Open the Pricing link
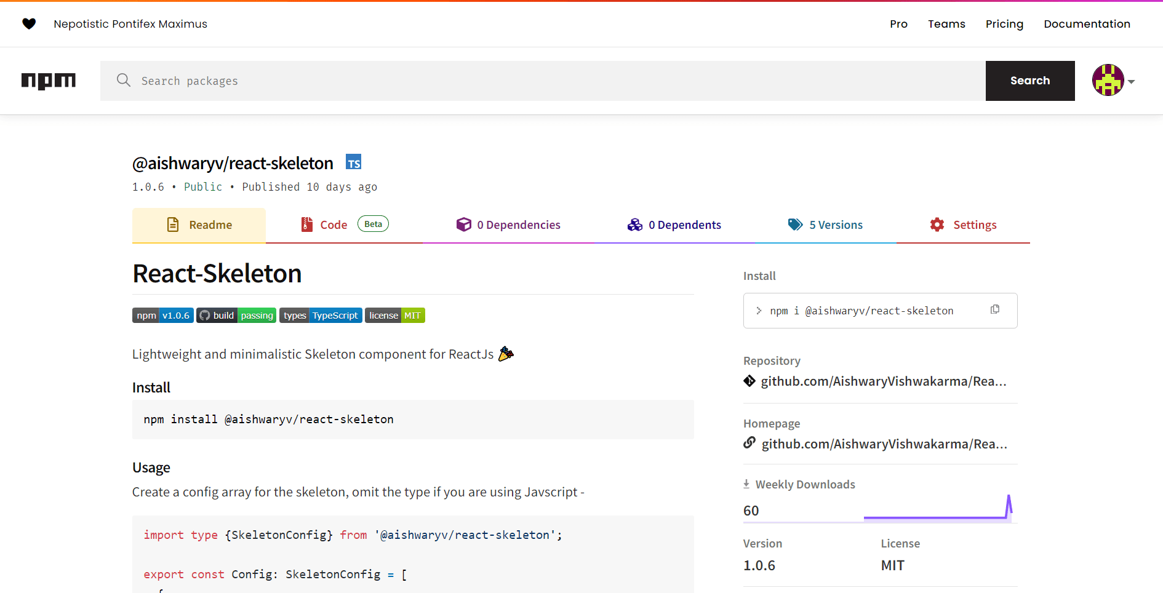Viewport: 1163px width, 593px height. coord(1004,24)
